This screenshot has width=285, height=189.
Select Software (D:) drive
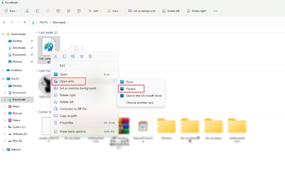coord(20,134)
